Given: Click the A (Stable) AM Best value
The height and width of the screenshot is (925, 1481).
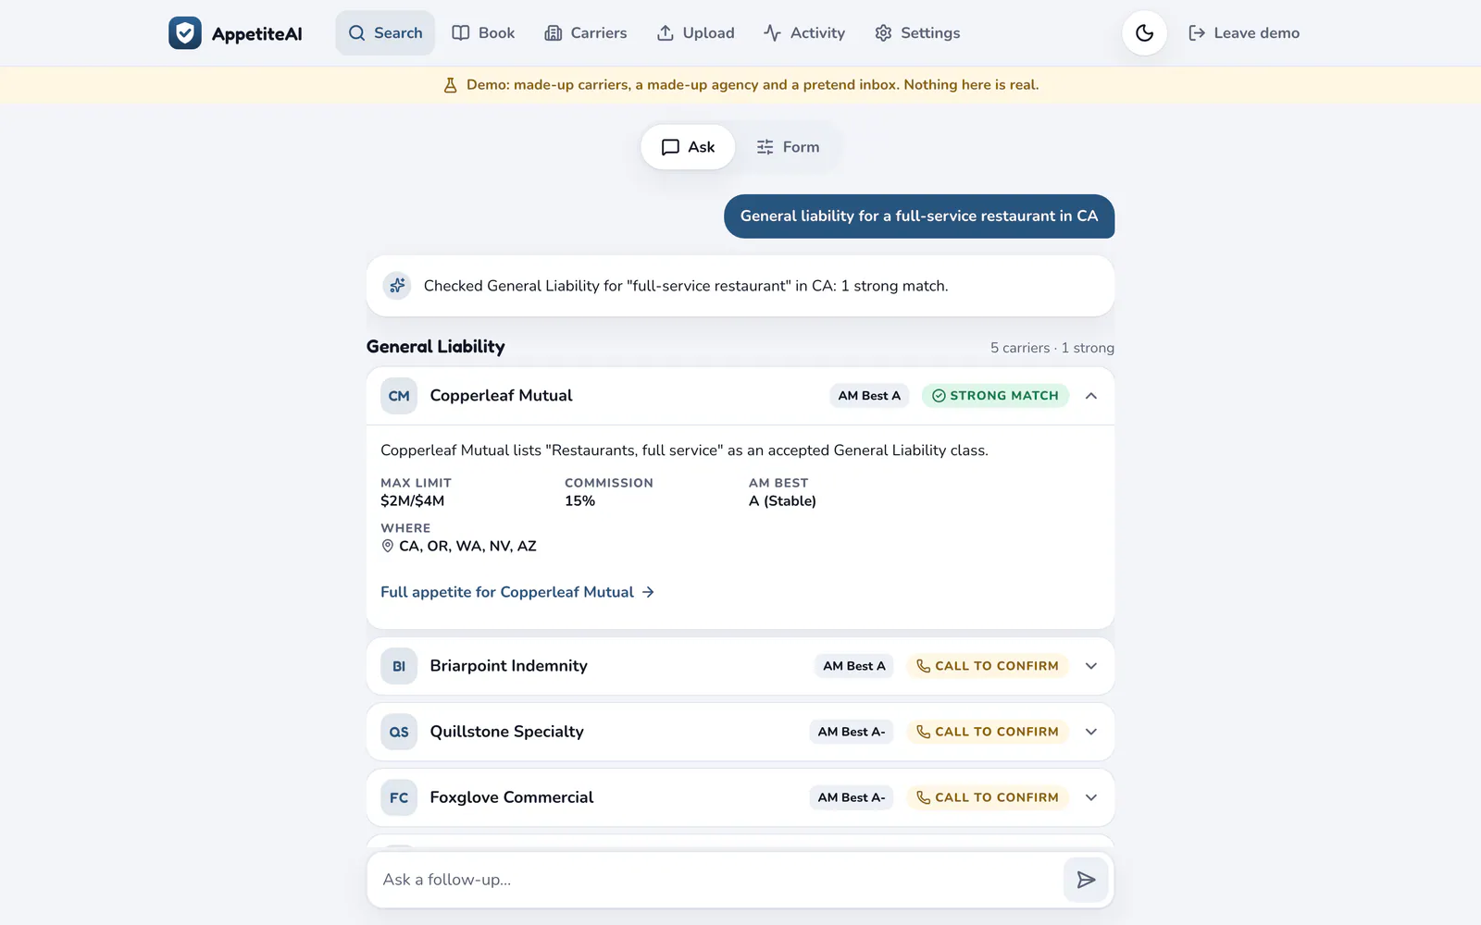Looking at the screenshot, I should coord(782,500).
